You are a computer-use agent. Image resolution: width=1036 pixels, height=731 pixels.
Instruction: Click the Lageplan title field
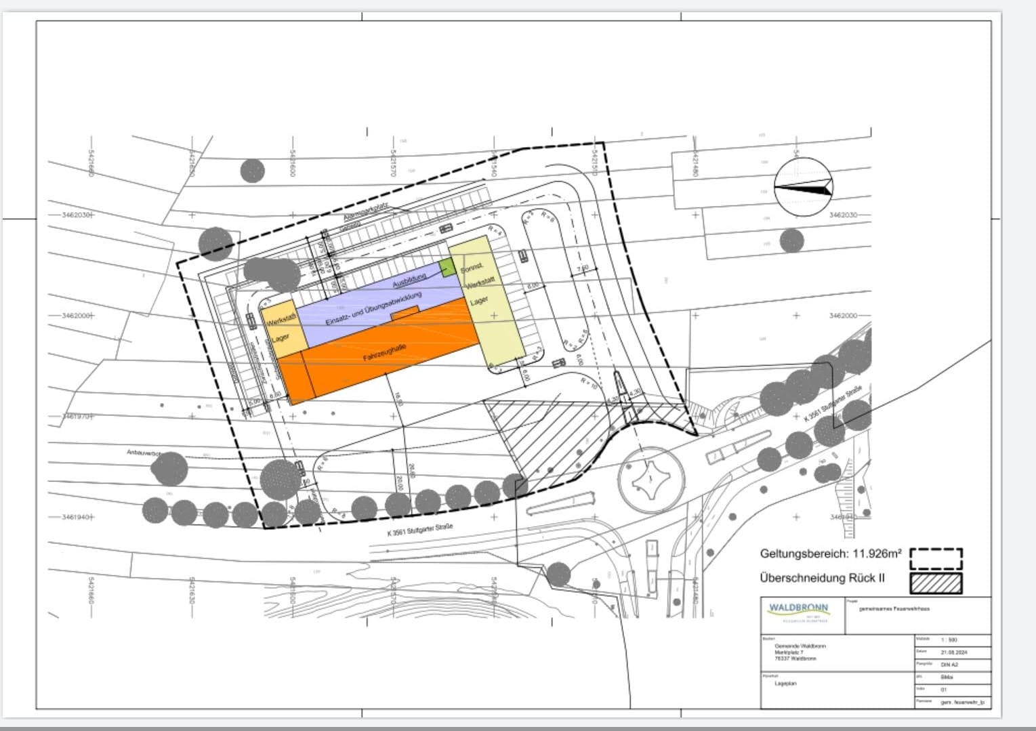pyautogui.click(x=786, y=684)
